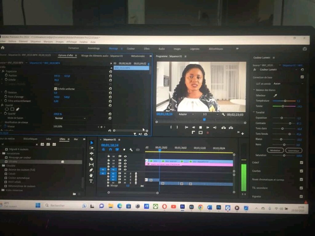This screenshot has height=236, width=315.
Task: Toggle Correction de base checkbox
Action: click(302, 77)
